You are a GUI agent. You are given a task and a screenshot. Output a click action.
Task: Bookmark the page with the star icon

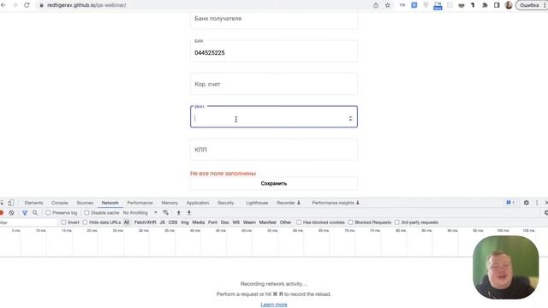point(388,5)
